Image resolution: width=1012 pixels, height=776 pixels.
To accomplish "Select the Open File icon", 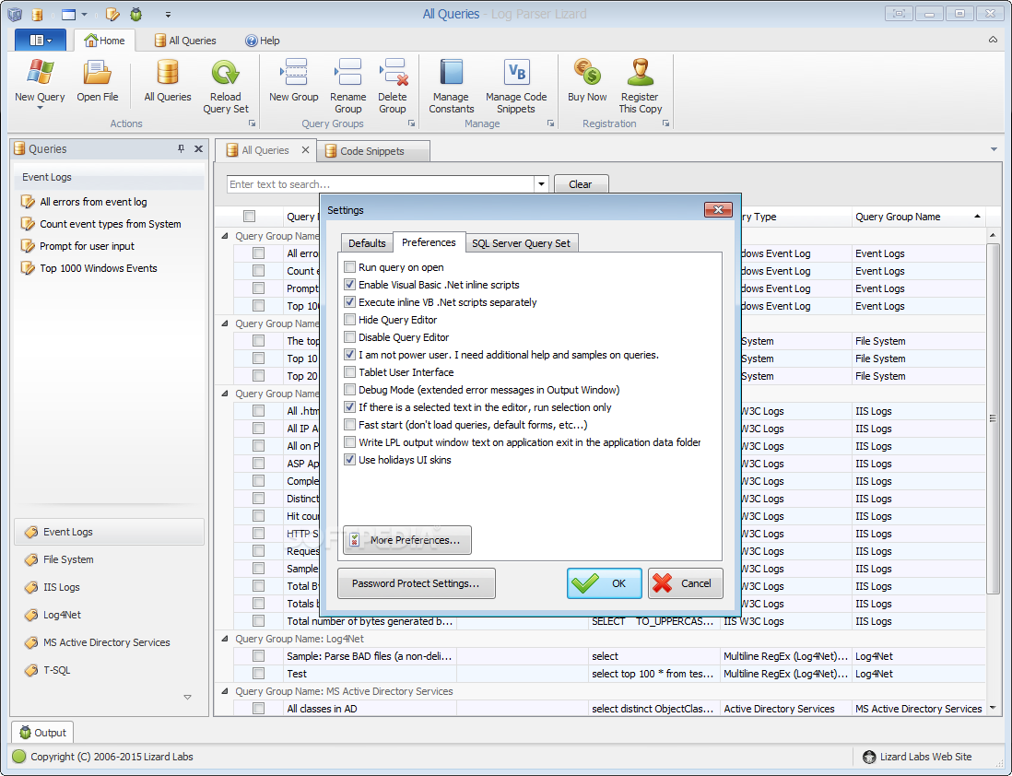I will pos(98,82).
